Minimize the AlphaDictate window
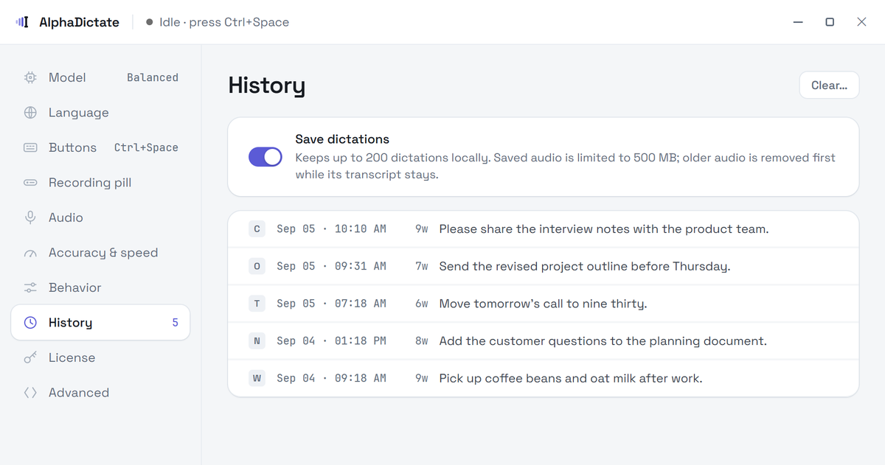The height and width of the screenshot is (465, 885). (798, 22)
